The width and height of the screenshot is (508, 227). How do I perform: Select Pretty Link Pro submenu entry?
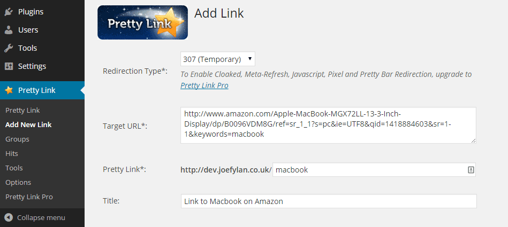coord(29,197)
